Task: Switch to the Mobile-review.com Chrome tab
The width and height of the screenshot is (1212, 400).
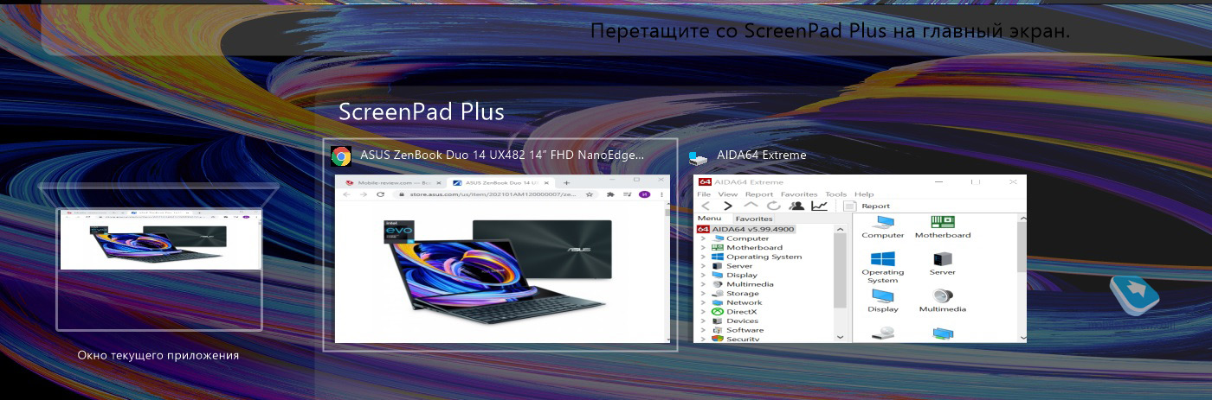Action: (393, 183)
